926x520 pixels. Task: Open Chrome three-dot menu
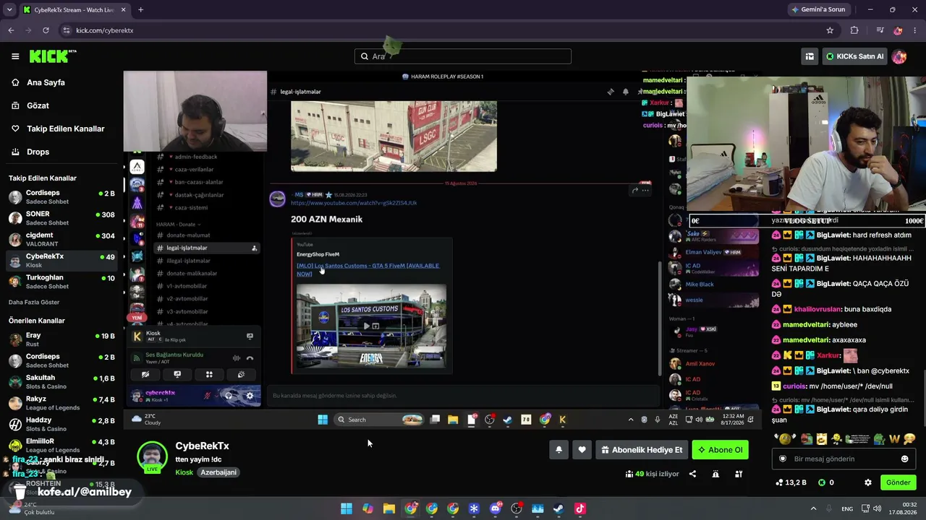[x=915, y=30]
